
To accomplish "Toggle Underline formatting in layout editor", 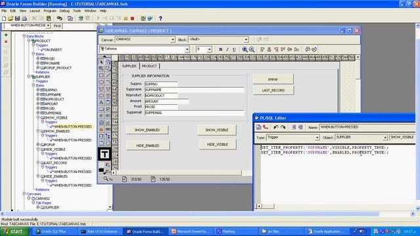I will point(234,49).
